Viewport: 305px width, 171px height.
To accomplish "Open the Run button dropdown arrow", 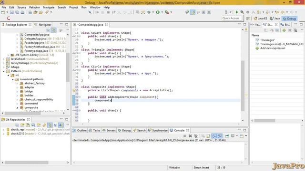I will point(162,12).
